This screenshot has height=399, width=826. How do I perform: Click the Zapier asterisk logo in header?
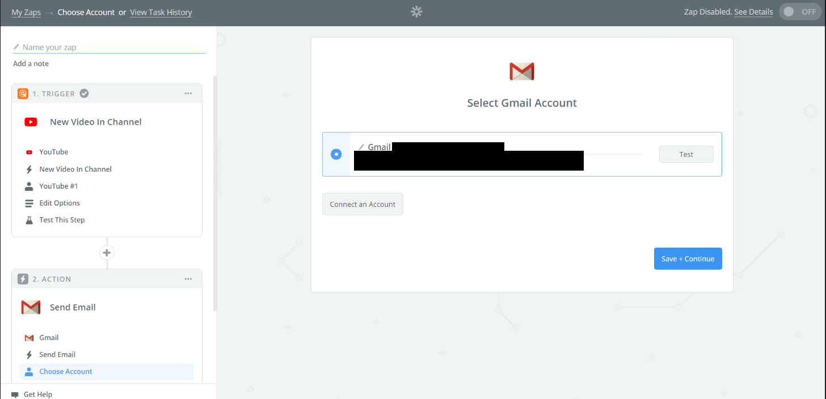tap(416, 12)
